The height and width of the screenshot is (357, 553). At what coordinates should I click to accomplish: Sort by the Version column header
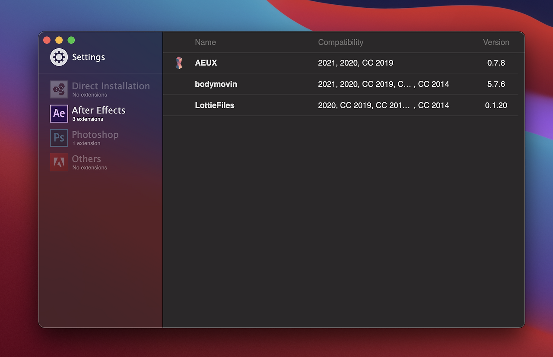(496, 42)
